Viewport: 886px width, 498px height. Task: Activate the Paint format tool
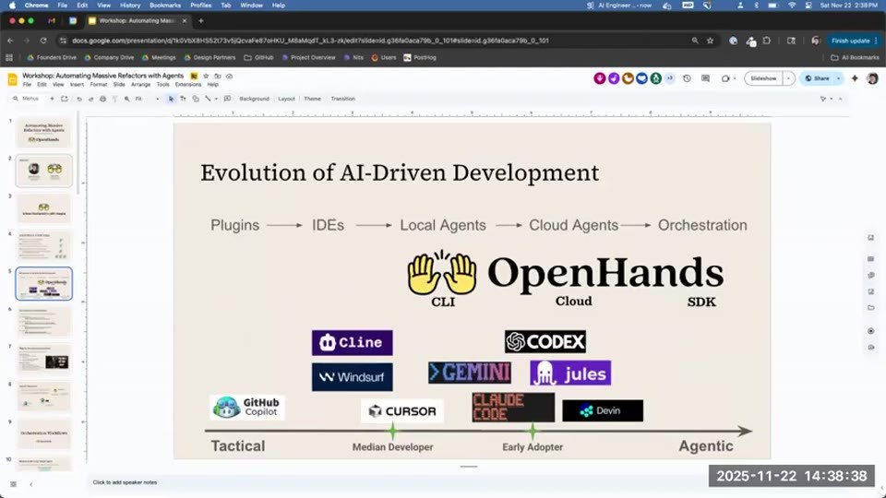click(114, 99)
